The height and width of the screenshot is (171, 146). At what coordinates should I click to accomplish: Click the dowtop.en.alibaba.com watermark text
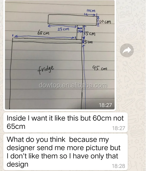click(73, 85)
